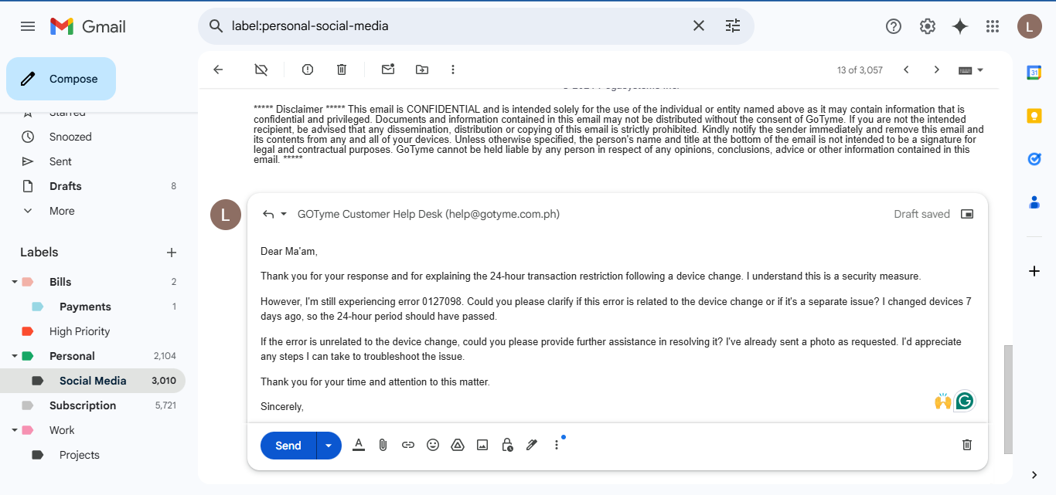Open the Grammarly widget in reply

click(x=964, y=401)
